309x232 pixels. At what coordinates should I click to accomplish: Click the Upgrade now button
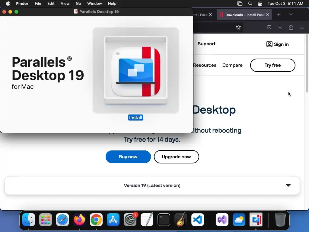point(176,157)
